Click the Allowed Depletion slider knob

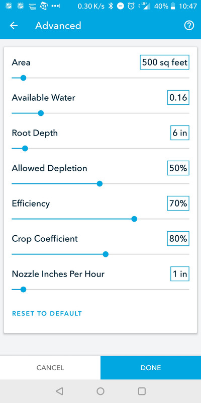click(x=99, y=184)
